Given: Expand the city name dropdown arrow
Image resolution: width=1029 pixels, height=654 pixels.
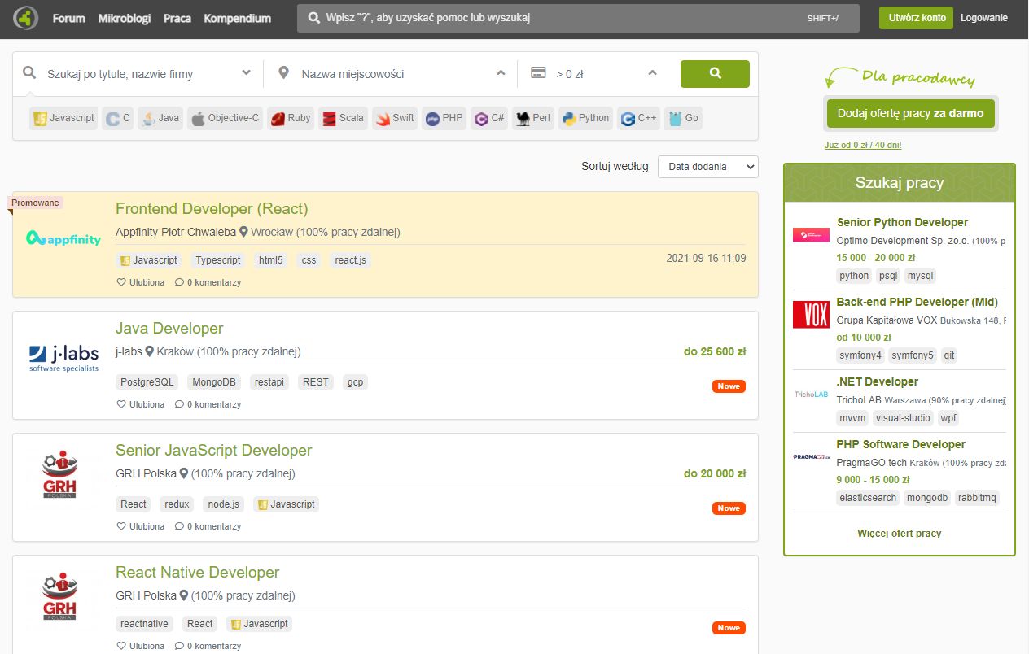Looking at the screenshot, I should pyautogui.click(x=501, y=73).
